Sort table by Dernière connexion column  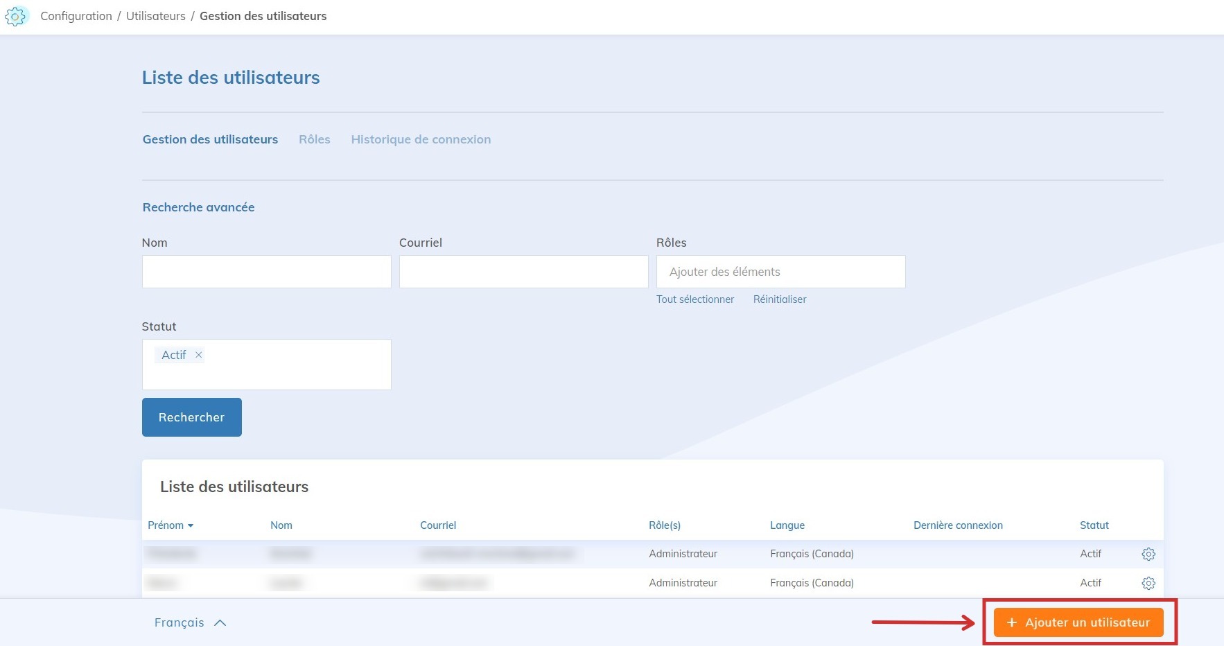[x=957, y=525]
